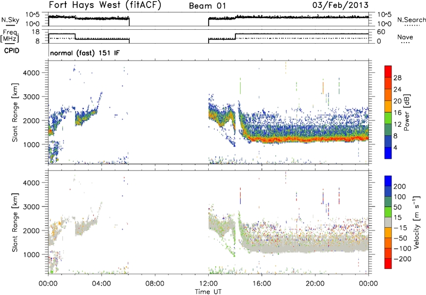Viewport: 426px width, 295px height.
Task: Pick the red top segment of Power colorbar
Action: tap(388, 71)
